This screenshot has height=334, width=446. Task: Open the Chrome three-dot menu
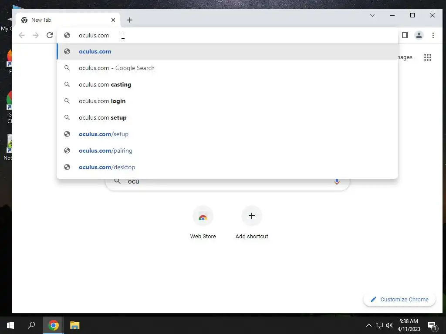433,35
